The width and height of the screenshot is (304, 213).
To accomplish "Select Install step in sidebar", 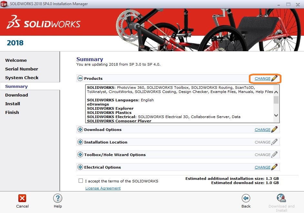I will click(x=13, y=104).
